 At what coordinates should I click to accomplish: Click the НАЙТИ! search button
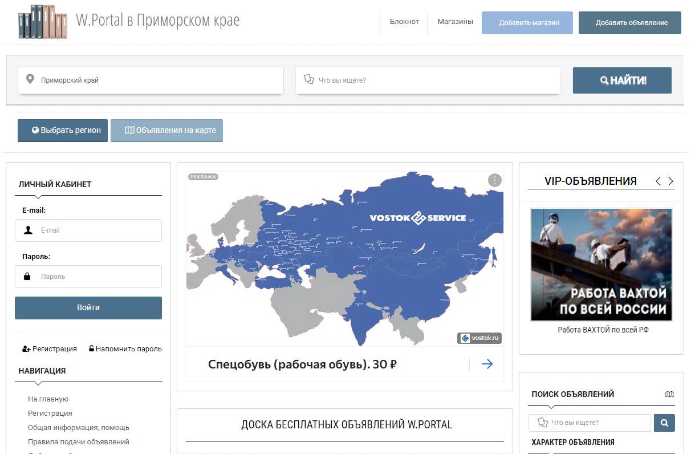coord(622,80)
